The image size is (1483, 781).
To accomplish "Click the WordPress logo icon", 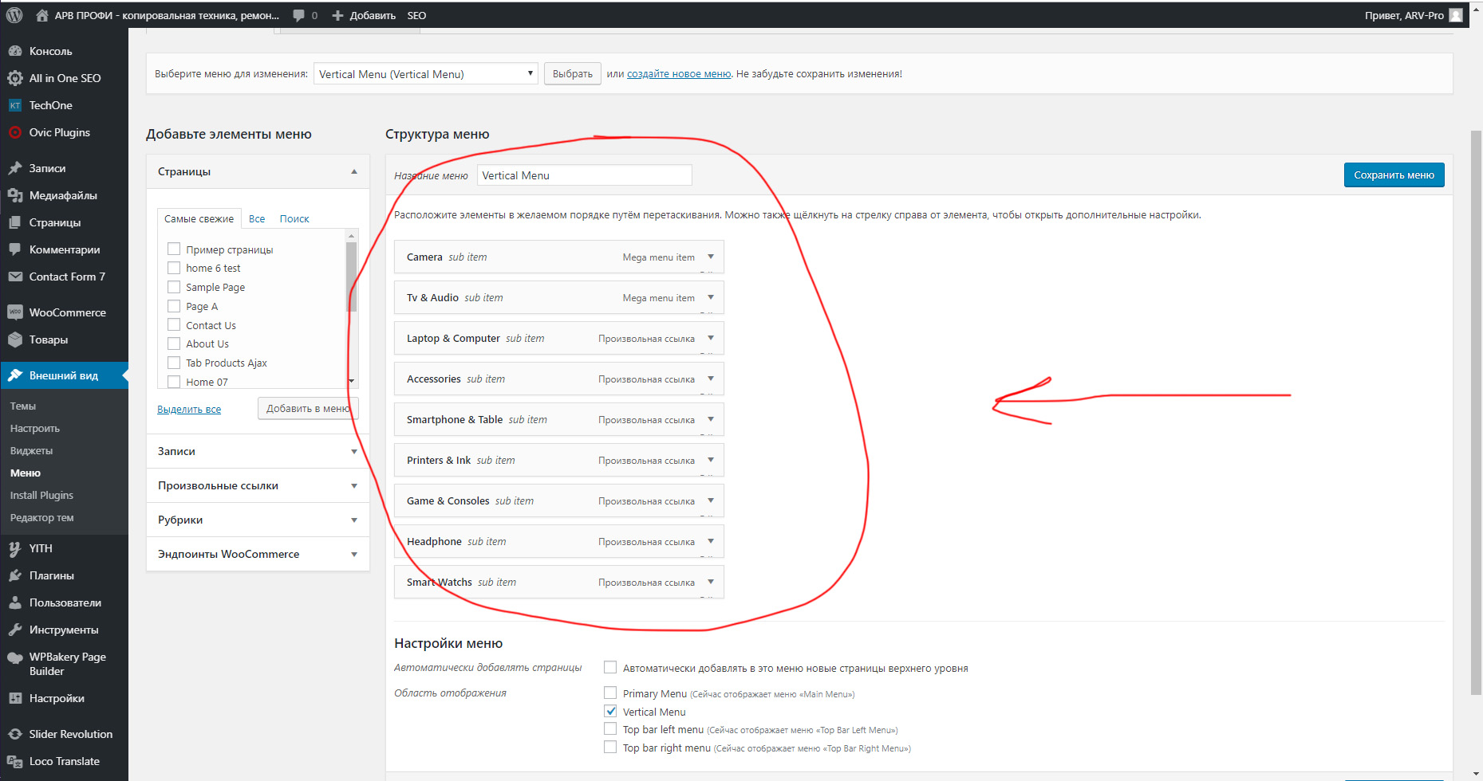I will (14, 15).
